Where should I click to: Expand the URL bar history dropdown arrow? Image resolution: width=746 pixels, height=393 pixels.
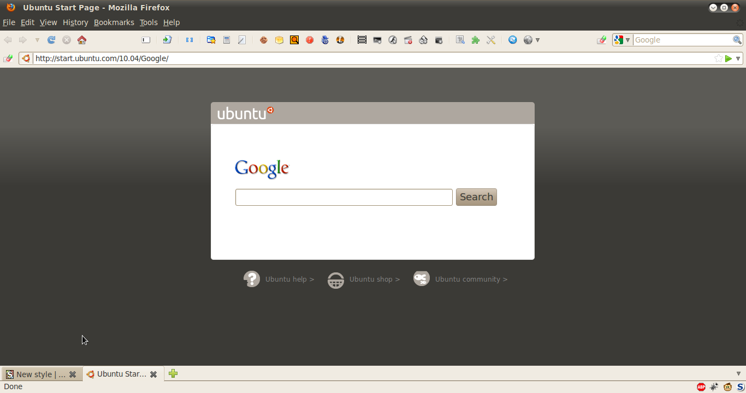point(738,58)
